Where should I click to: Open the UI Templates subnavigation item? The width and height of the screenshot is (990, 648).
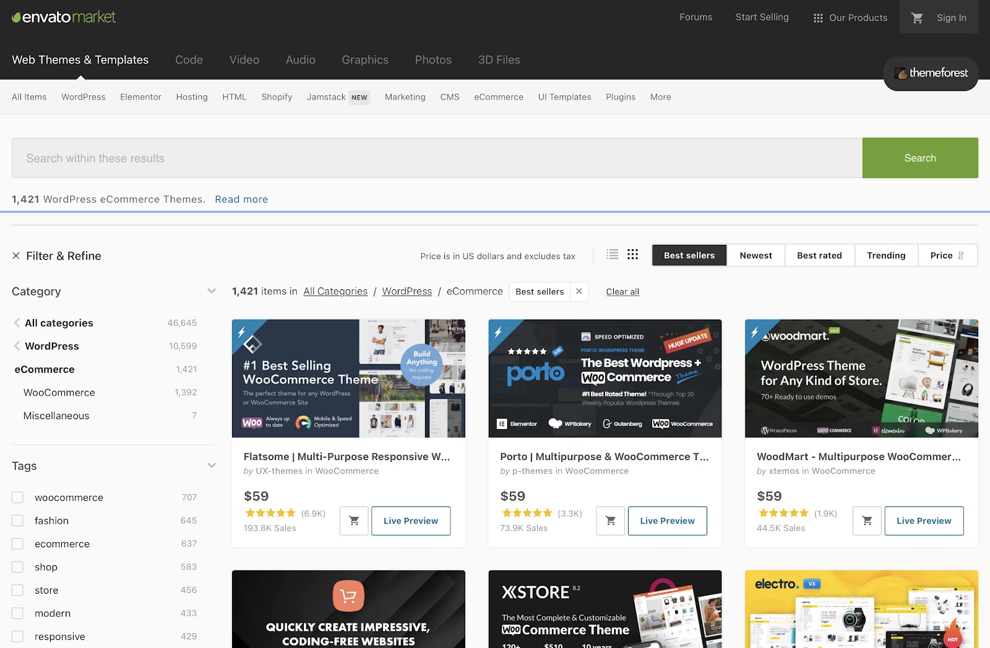point(564,97)
